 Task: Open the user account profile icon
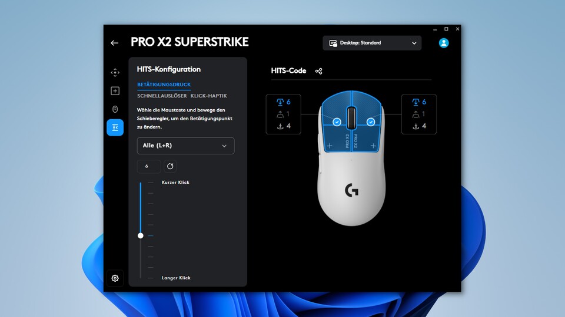[444, 43]
